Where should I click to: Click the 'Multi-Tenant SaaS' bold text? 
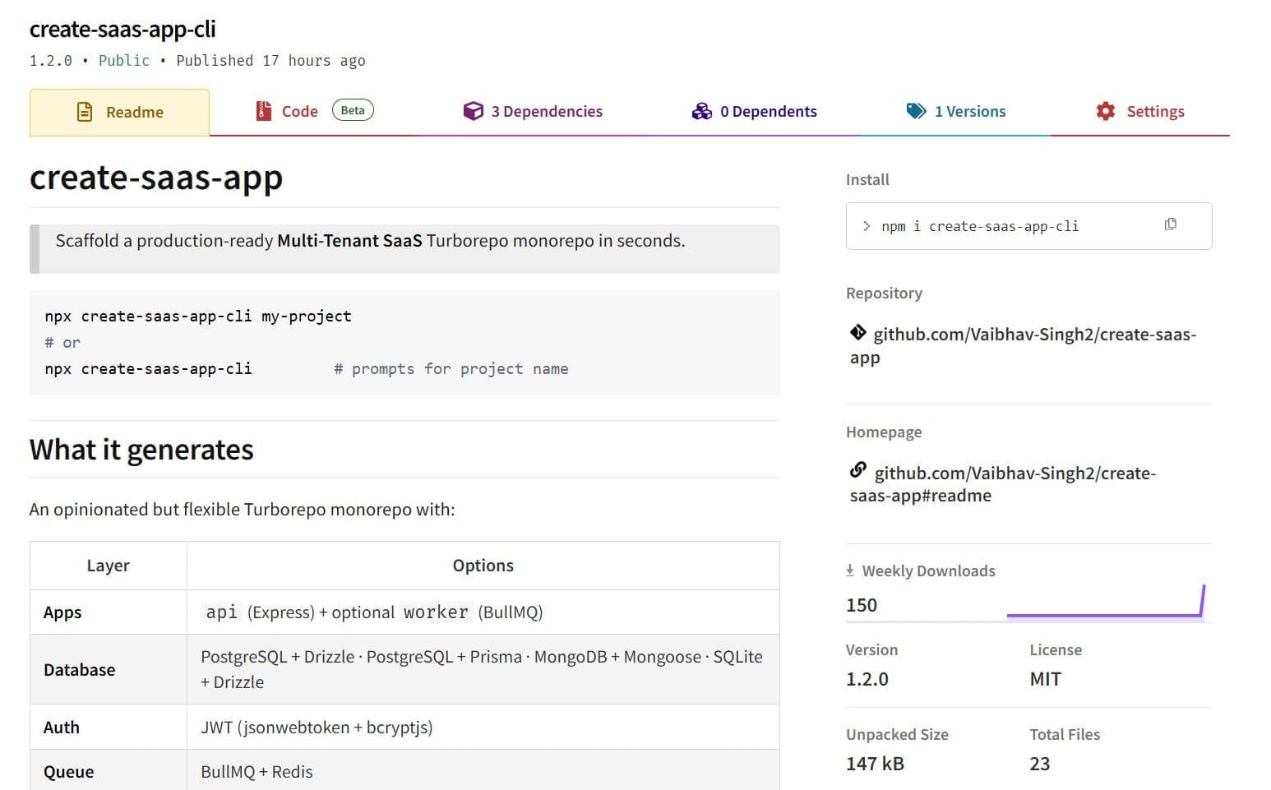tap(349, 241)
